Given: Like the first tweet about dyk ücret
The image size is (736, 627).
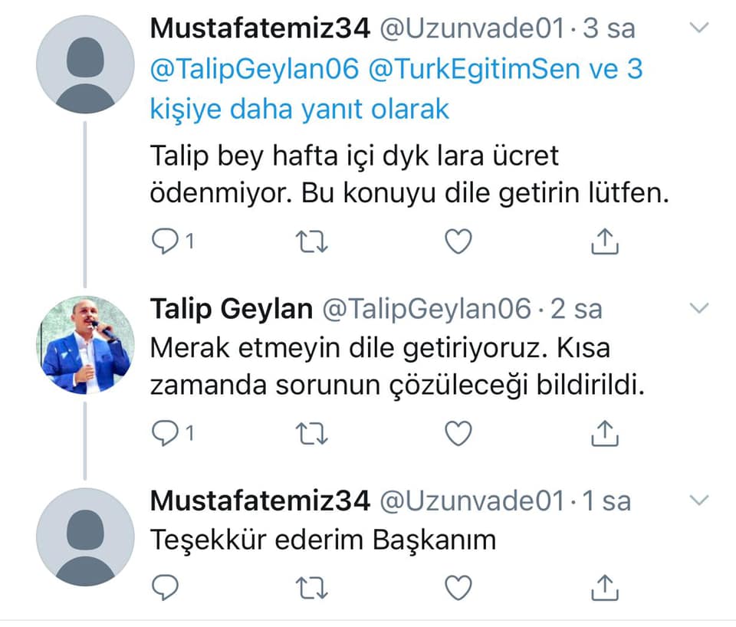Looking at the screenshot, I should [458, 242].
